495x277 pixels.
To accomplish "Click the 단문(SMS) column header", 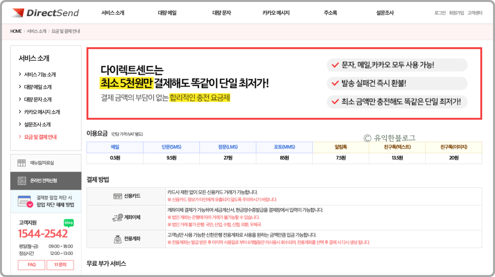I will point(171,147).
